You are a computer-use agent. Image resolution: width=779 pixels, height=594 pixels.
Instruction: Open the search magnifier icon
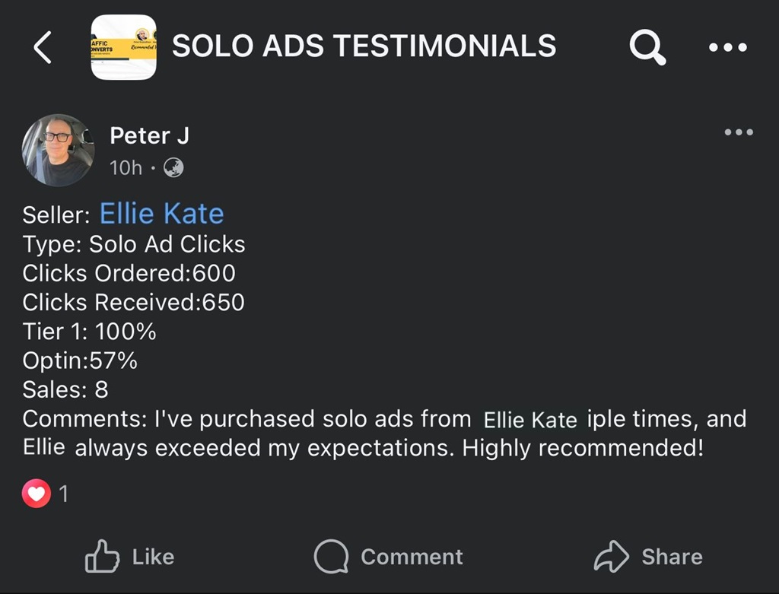pos(647,48)
